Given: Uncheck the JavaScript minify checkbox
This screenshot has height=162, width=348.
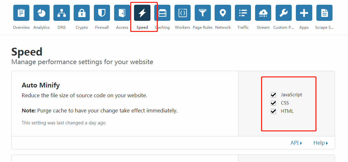Looking at the screenshot, I should click(273, 95).
